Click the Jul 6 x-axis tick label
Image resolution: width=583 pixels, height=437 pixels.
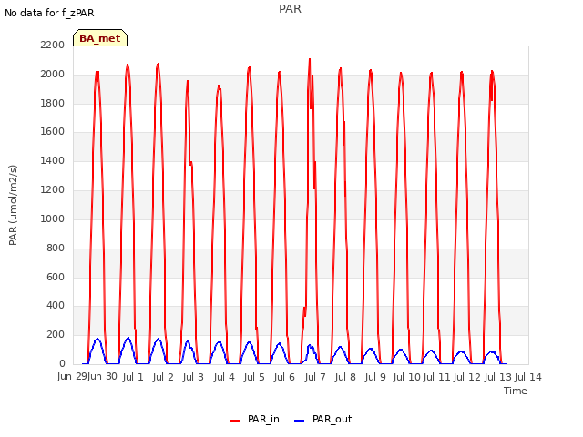[x=284, y=377]
